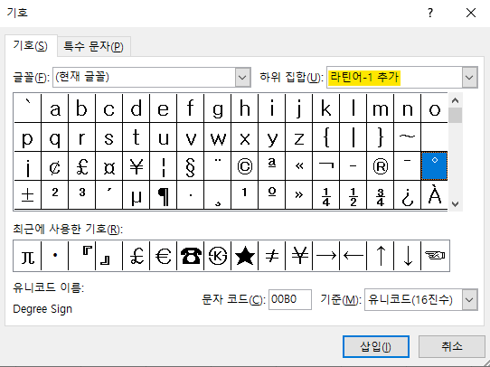Choose the euro € in recent symbols
Screen dimensions: 490x367
click(x=163, y=256)
